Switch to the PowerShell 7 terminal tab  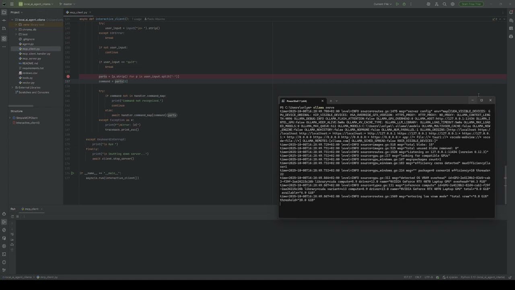pos(297,101)
